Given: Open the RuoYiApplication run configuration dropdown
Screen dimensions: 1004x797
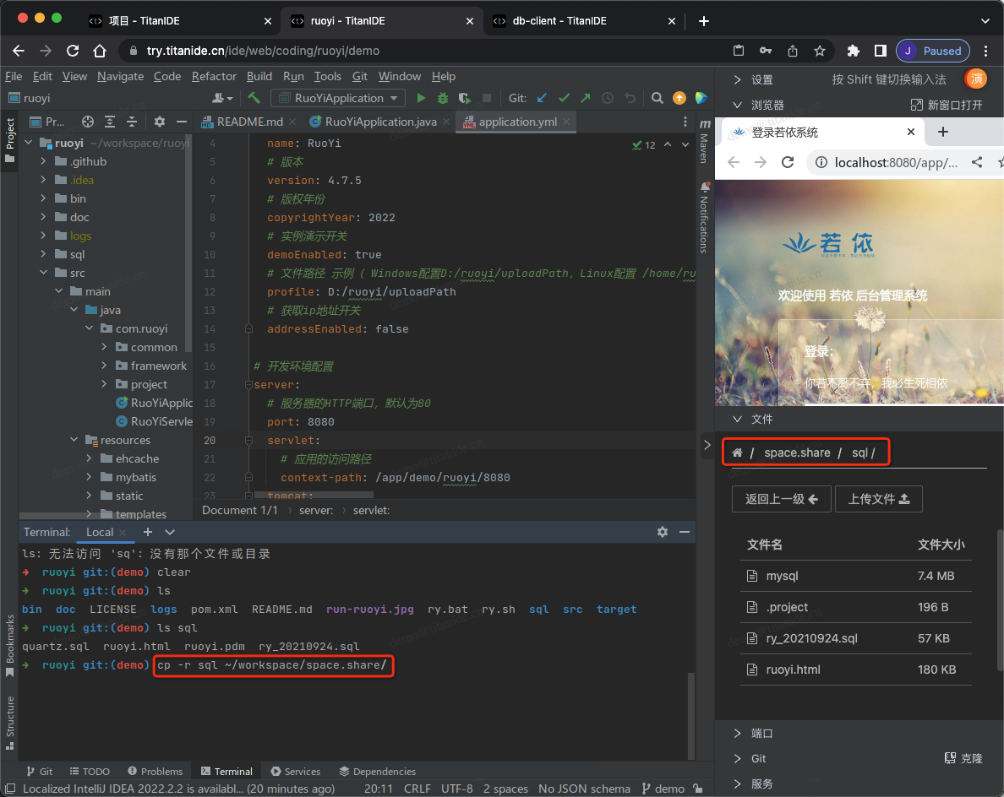Looking at the screenshot, I should click(x=338, y=99).
